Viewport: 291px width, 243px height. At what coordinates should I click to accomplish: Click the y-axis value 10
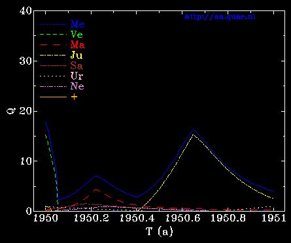[26, 161]
